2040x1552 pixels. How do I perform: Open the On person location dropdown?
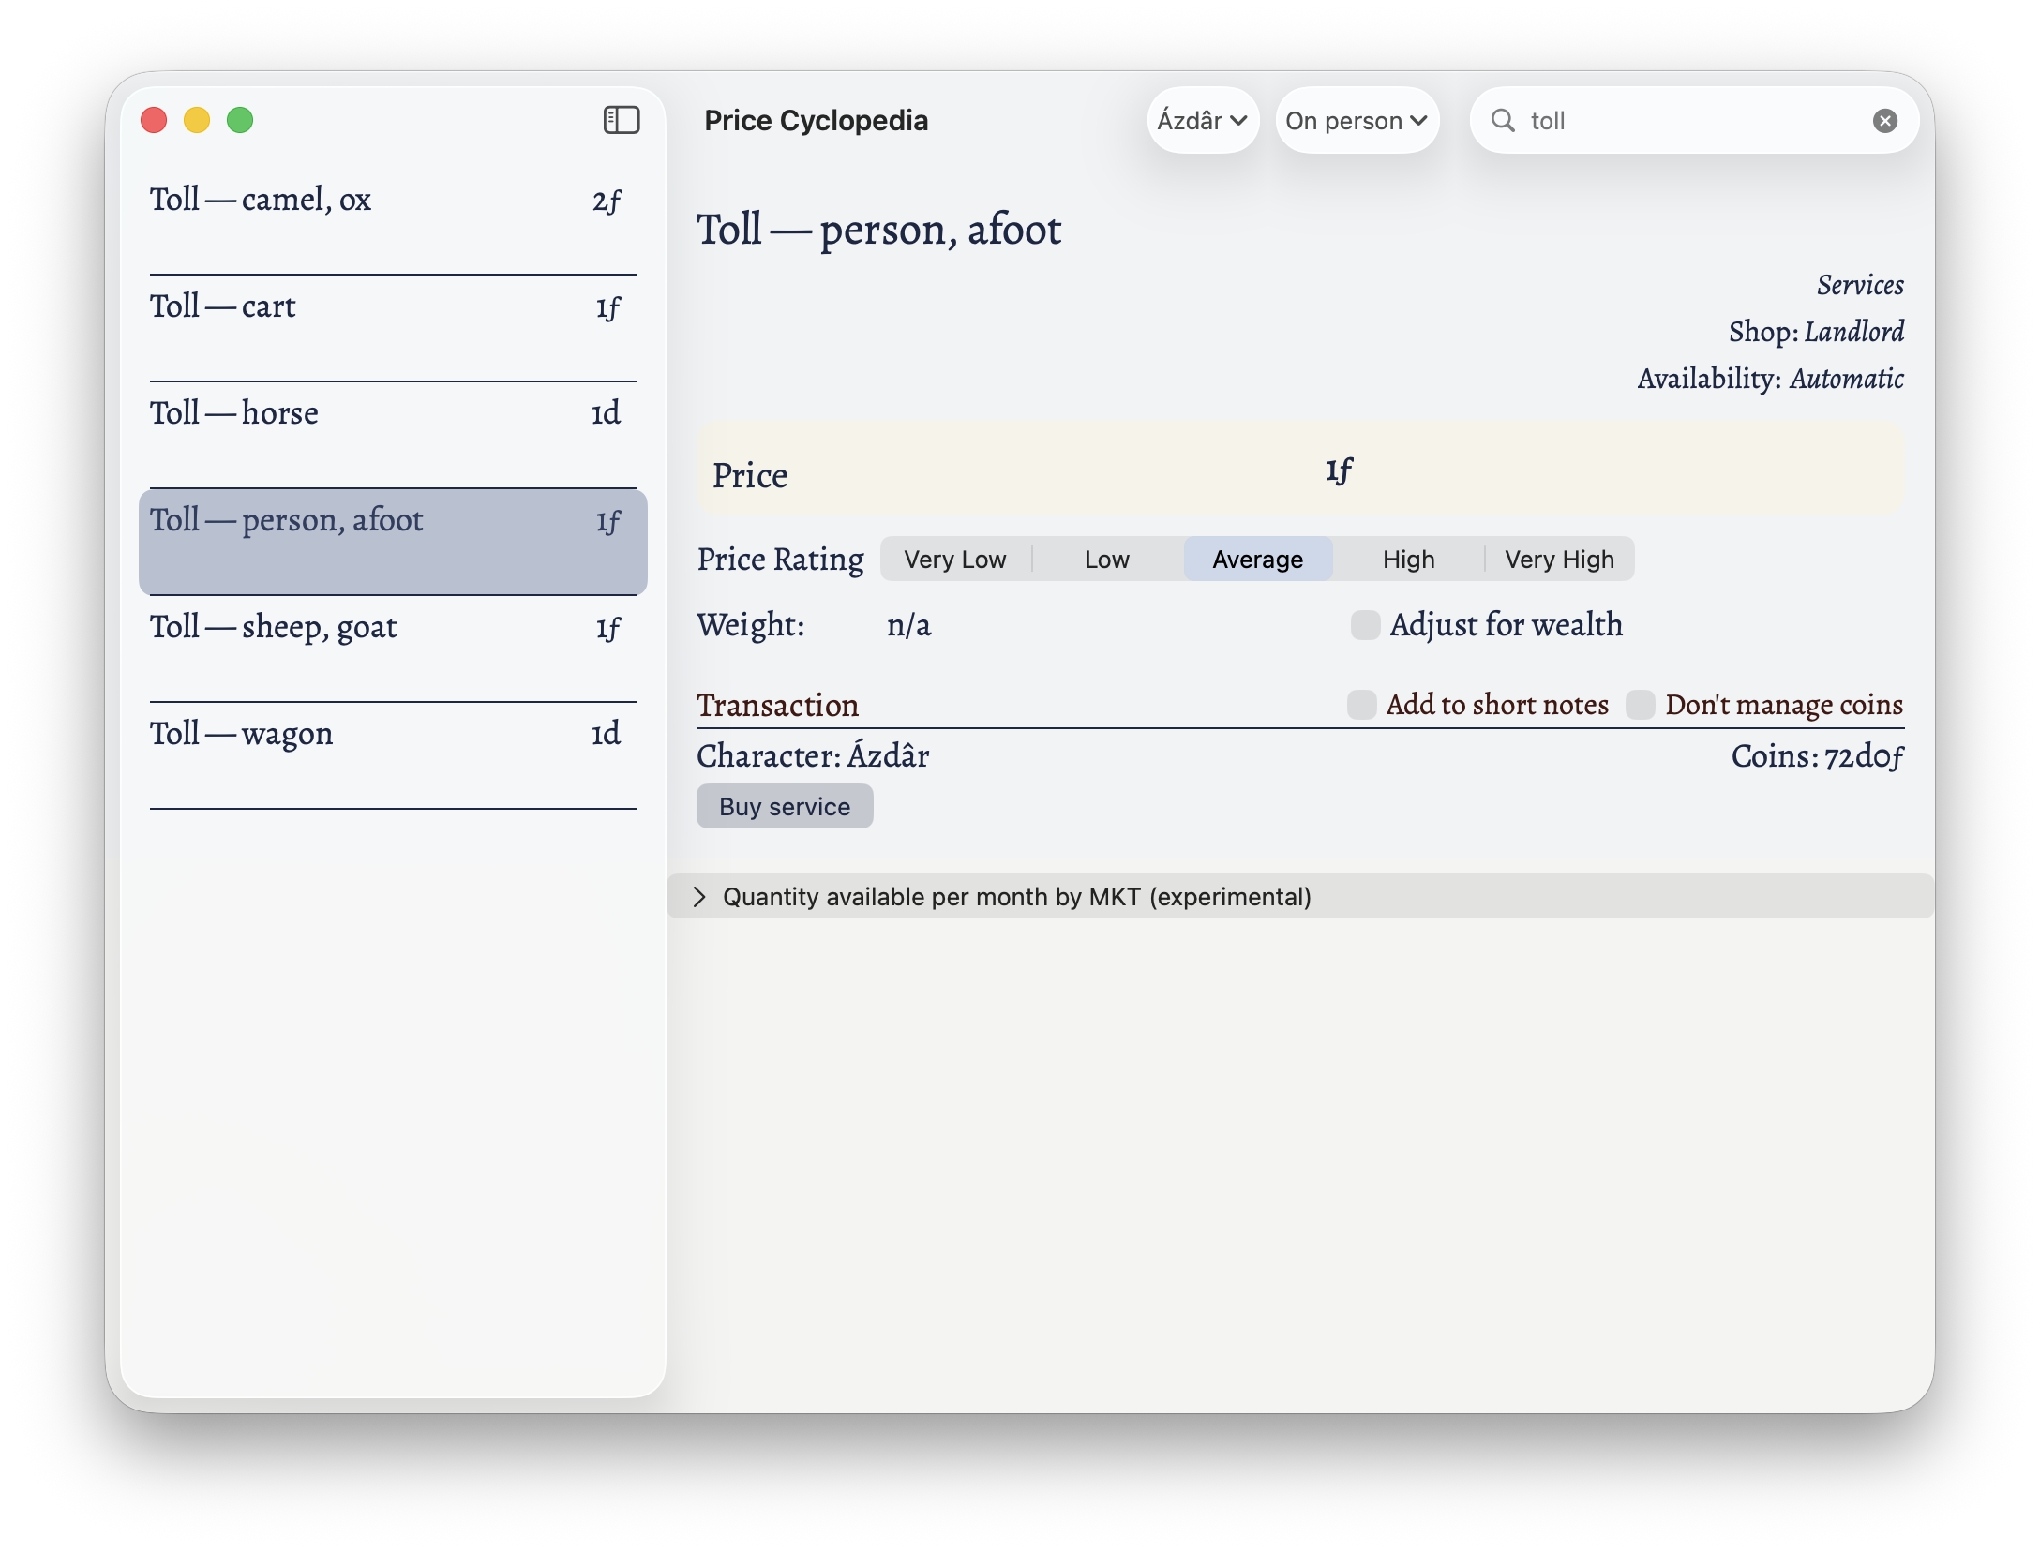click(1356, 121)
